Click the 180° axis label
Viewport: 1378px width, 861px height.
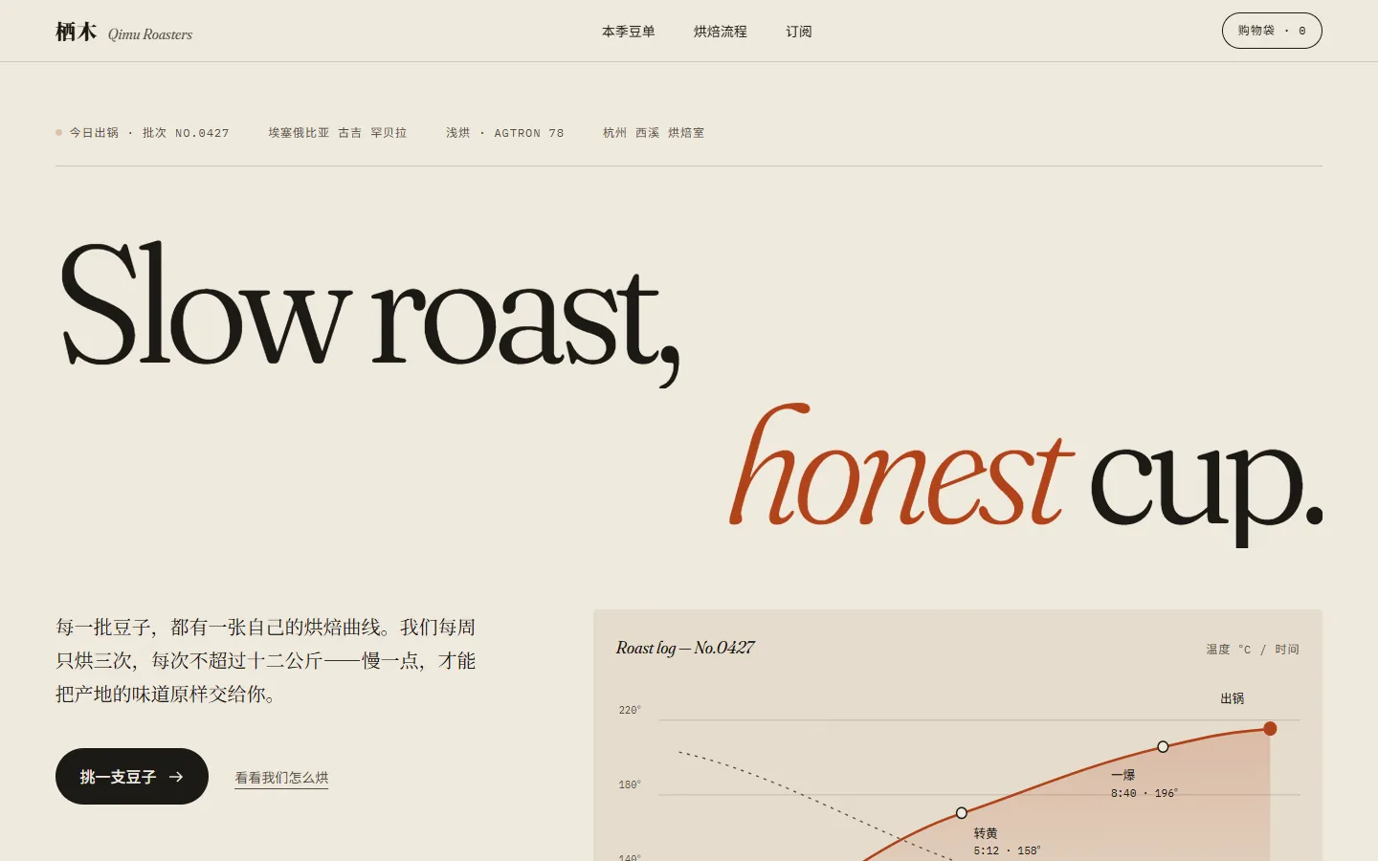[630, 784]
